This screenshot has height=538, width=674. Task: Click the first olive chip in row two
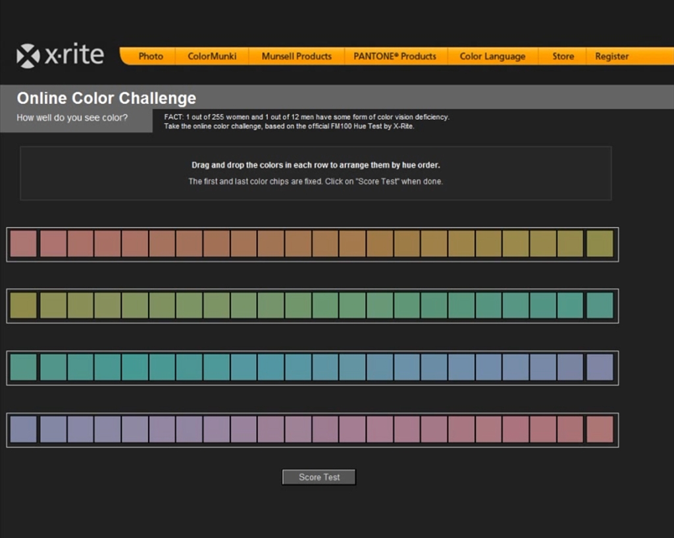pyautogui.click(x=23, y=306)
